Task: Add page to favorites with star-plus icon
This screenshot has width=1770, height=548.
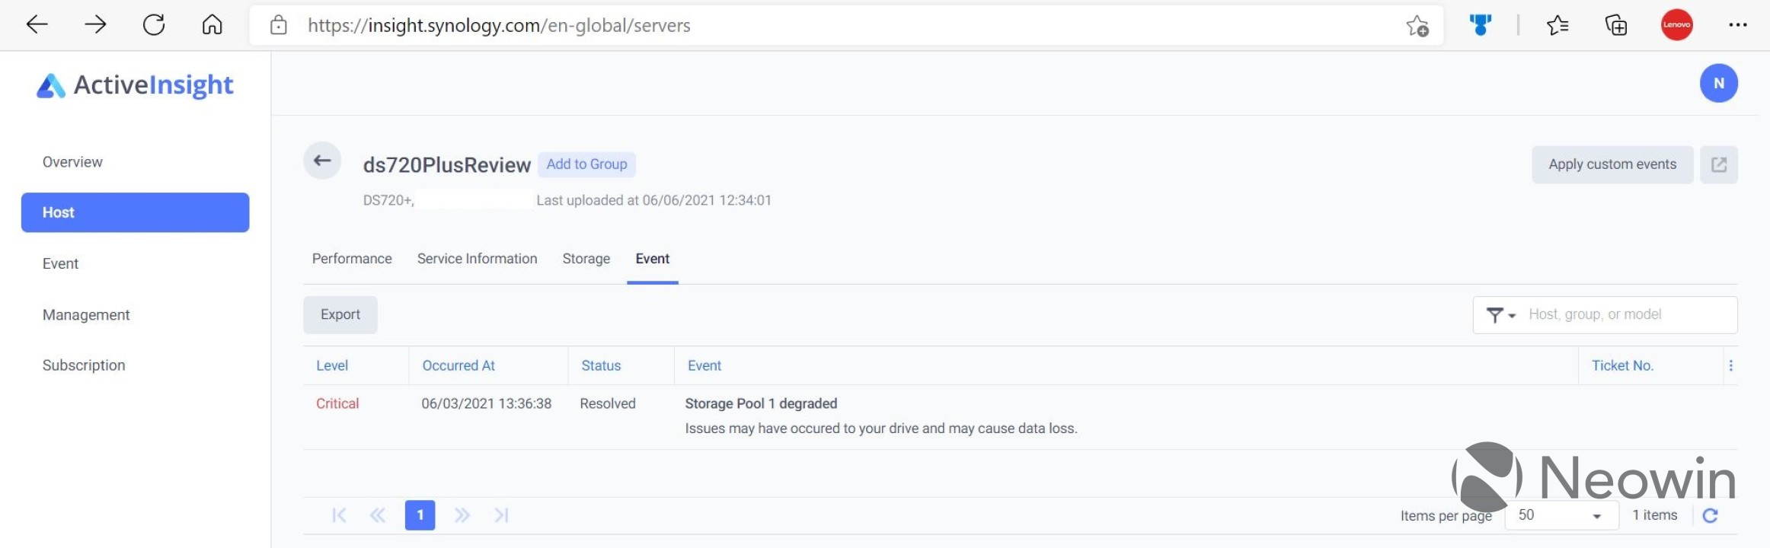Action: [1417, 25]
